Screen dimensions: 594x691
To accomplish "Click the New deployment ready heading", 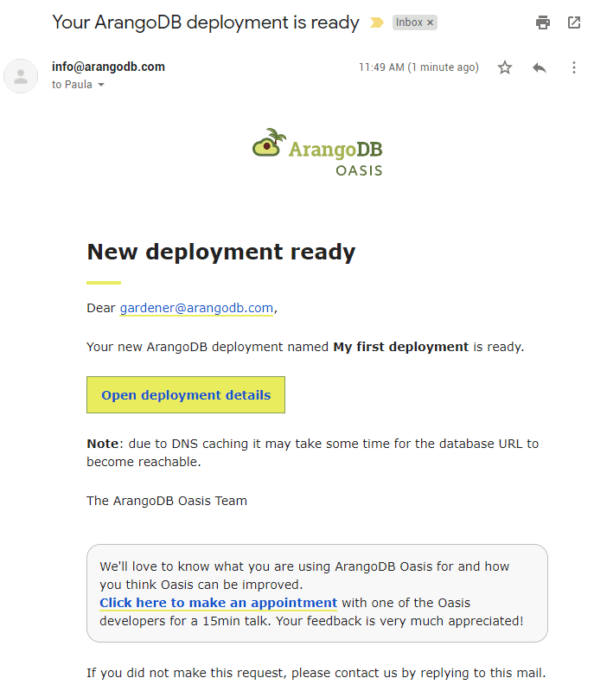I will pyautogui.click(x=220, y=252).
